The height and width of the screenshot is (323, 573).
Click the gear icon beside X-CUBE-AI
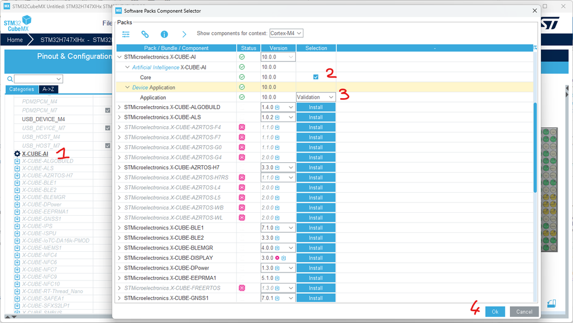17,154
